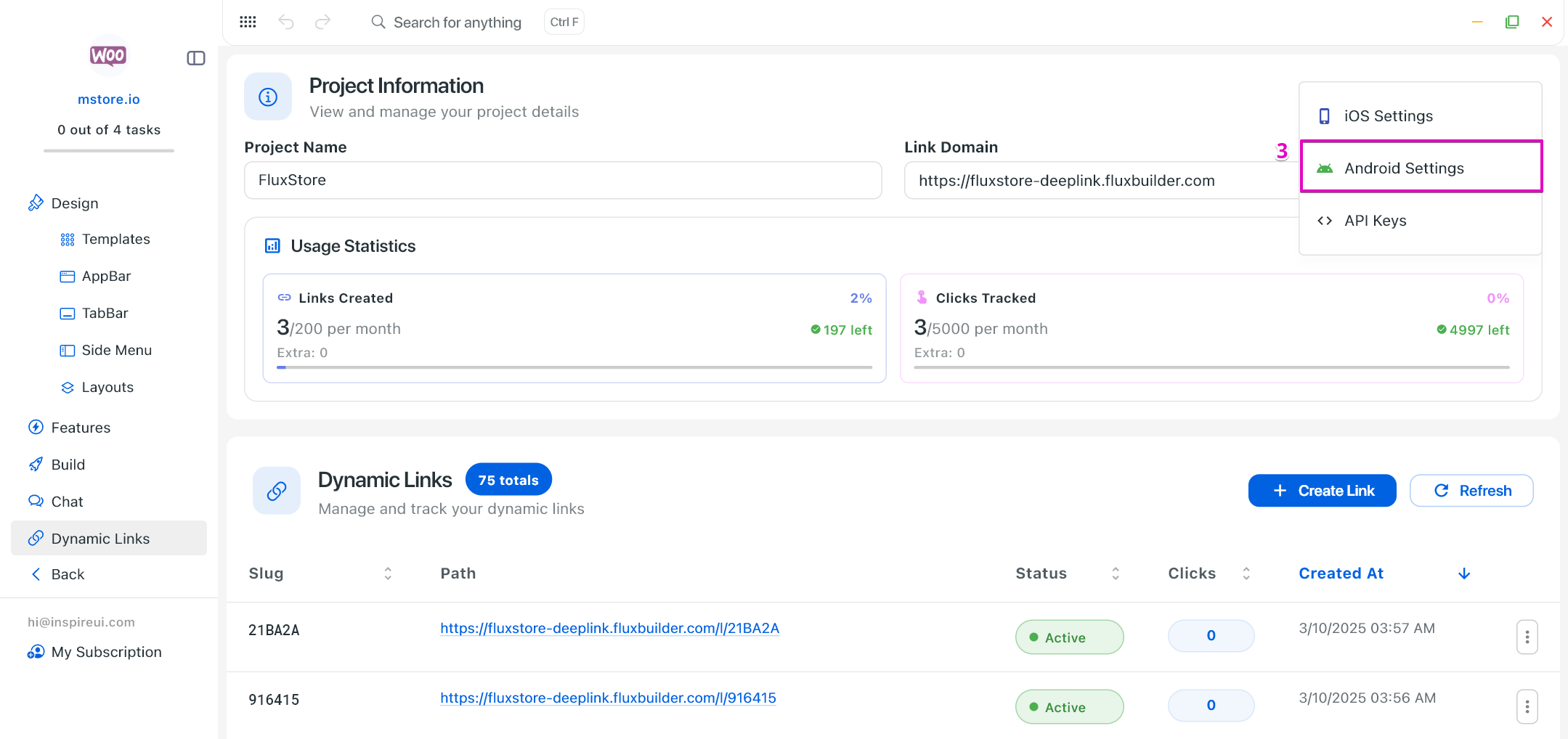This screenshot has width=1568, height=739.
Task: Open the Build rocket item
Action: pyautogui.click(x=68, y=465)
